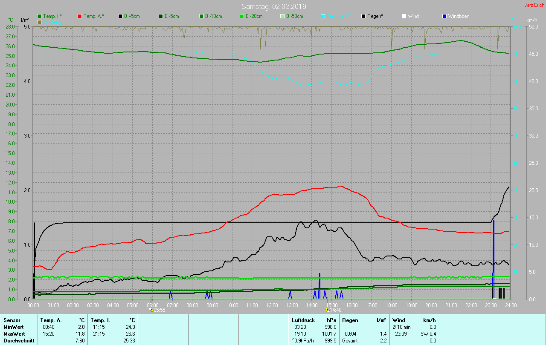Viewport: 546px width, 345px height.
Task: Select the B -5cm legend square
Action: pyautogui.click(x=161, y=16)
